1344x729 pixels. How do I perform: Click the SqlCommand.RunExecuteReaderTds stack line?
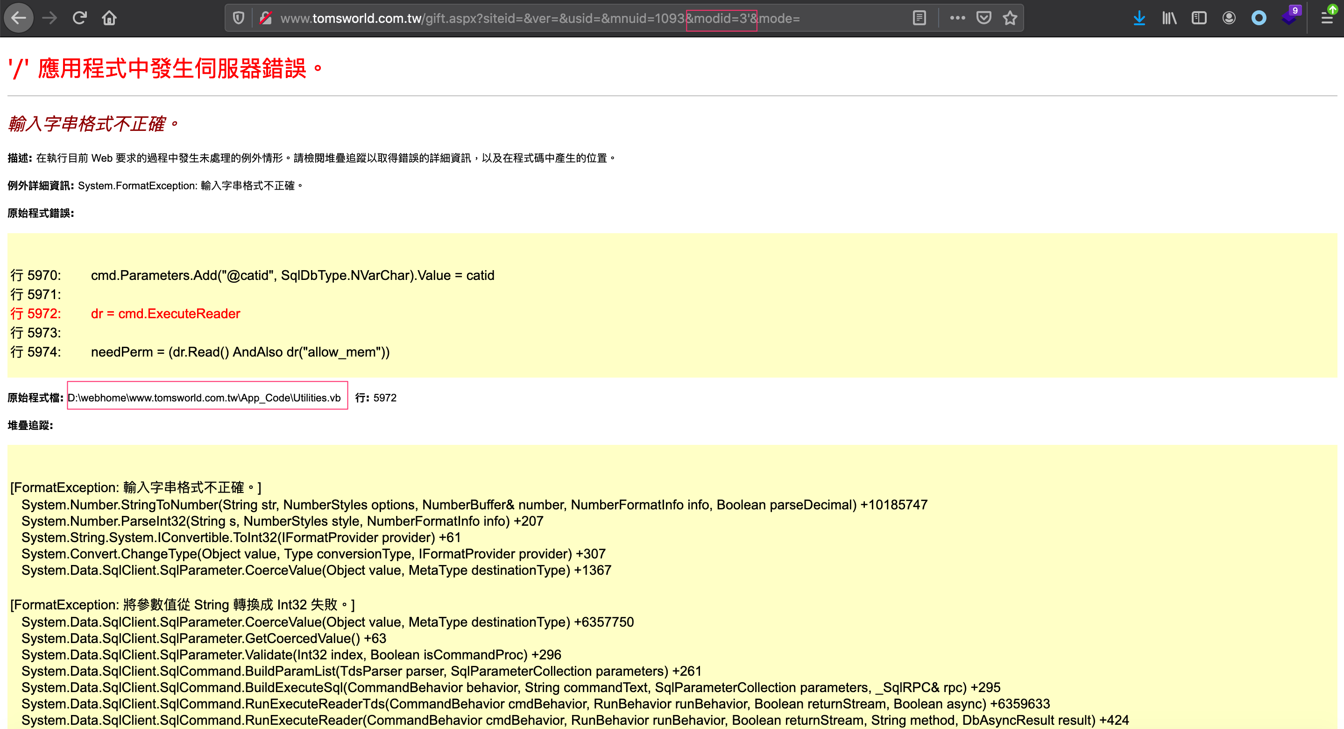[x=536, y=704]
